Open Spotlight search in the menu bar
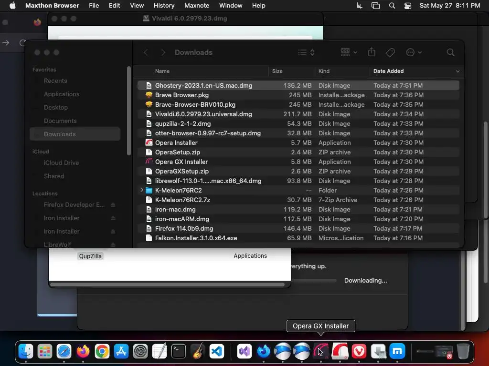The image size is (489, 366). 392,6
